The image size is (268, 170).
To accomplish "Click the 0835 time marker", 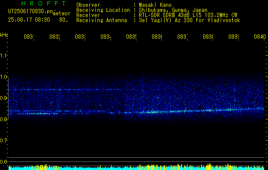I will point(131,37).
